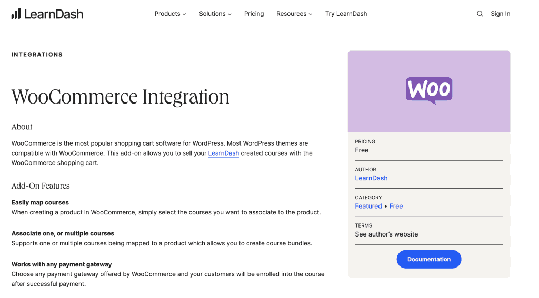This screenshot has width=539, height=298.
Task: Click the Integrations breadcrumb label
Action: pyautogui.click(x=37, y=55)
